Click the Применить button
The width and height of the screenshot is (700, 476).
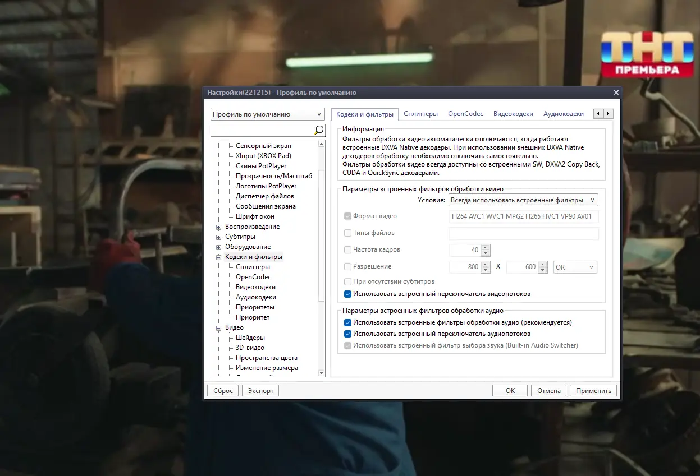pyautogui.click(x=593, y=391)
